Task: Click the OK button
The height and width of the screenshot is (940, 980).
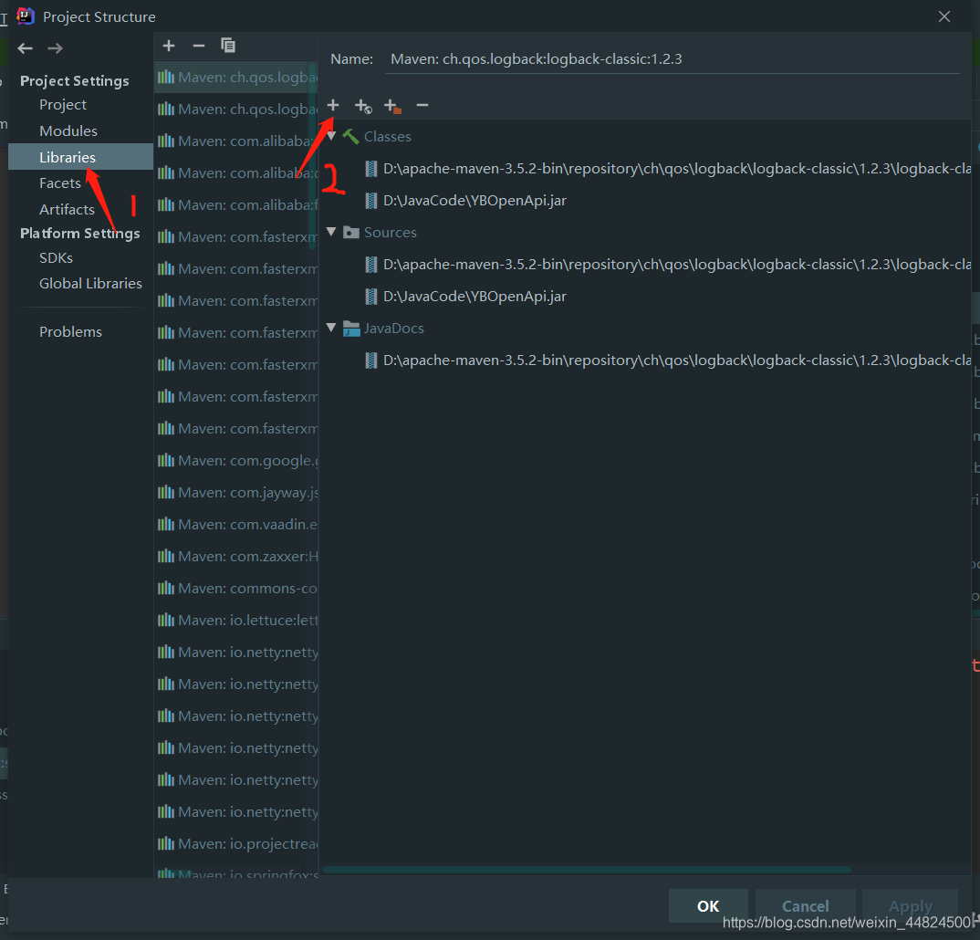Action: (708, 905)
